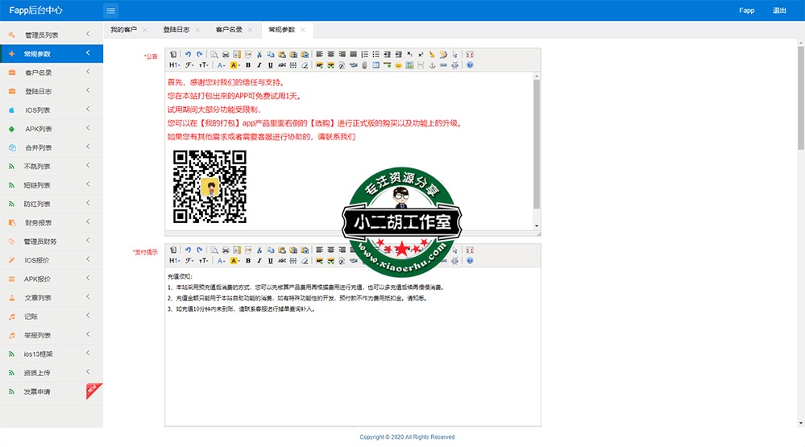Pick highlight color in 支付提示 editor

[x=234, y=261]
